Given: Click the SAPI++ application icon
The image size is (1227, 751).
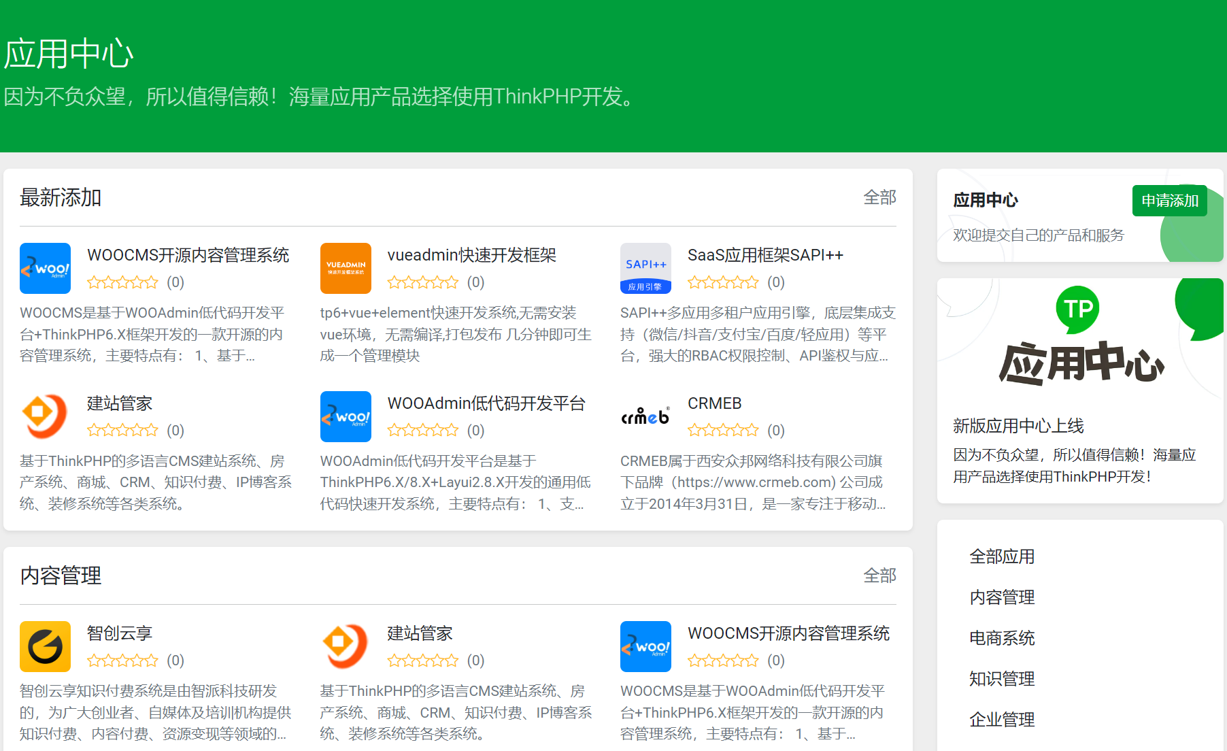Looking at the screenshot, I should [x=645, y=268].
